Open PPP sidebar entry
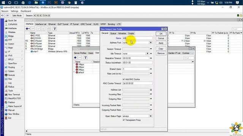This screenshot has width=243, height=136. 10,40
